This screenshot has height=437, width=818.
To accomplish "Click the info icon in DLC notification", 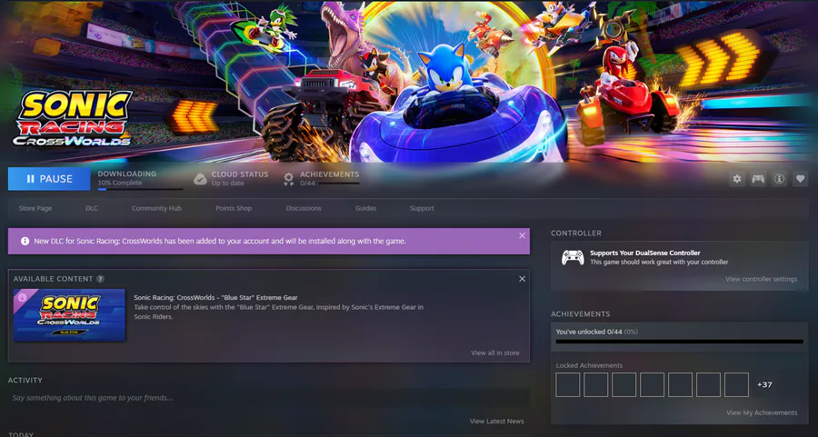I will [x=25, y=241].
